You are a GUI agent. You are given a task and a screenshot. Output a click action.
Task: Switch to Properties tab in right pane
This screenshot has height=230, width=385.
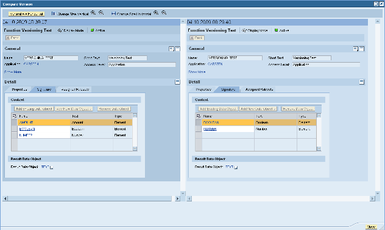click(203, 89)
